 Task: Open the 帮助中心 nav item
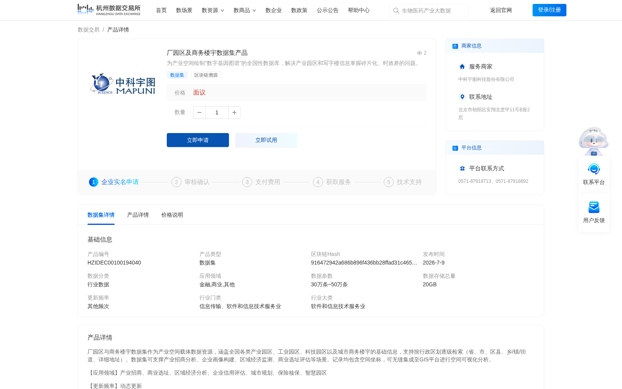pos(359,10)
